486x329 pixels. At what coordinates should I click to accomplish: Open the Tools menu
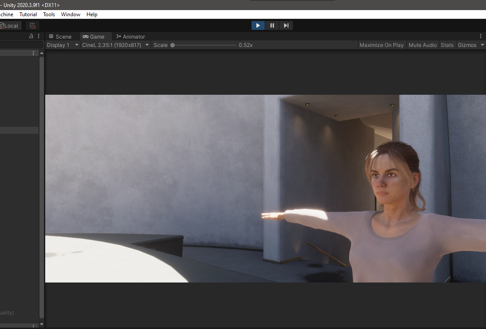pyautogui.click(x=49, y=14)
